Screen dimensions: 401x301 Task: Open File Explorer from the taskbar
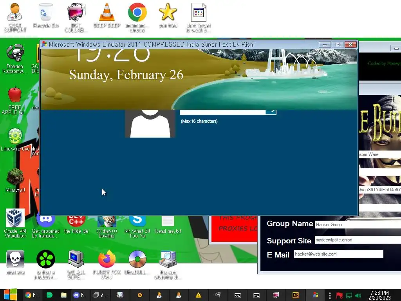tap(64, 295)
